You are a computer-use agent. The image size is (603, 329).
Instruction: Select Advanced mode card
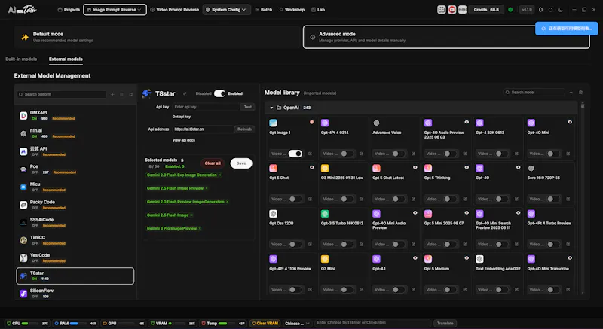(446, 37)
